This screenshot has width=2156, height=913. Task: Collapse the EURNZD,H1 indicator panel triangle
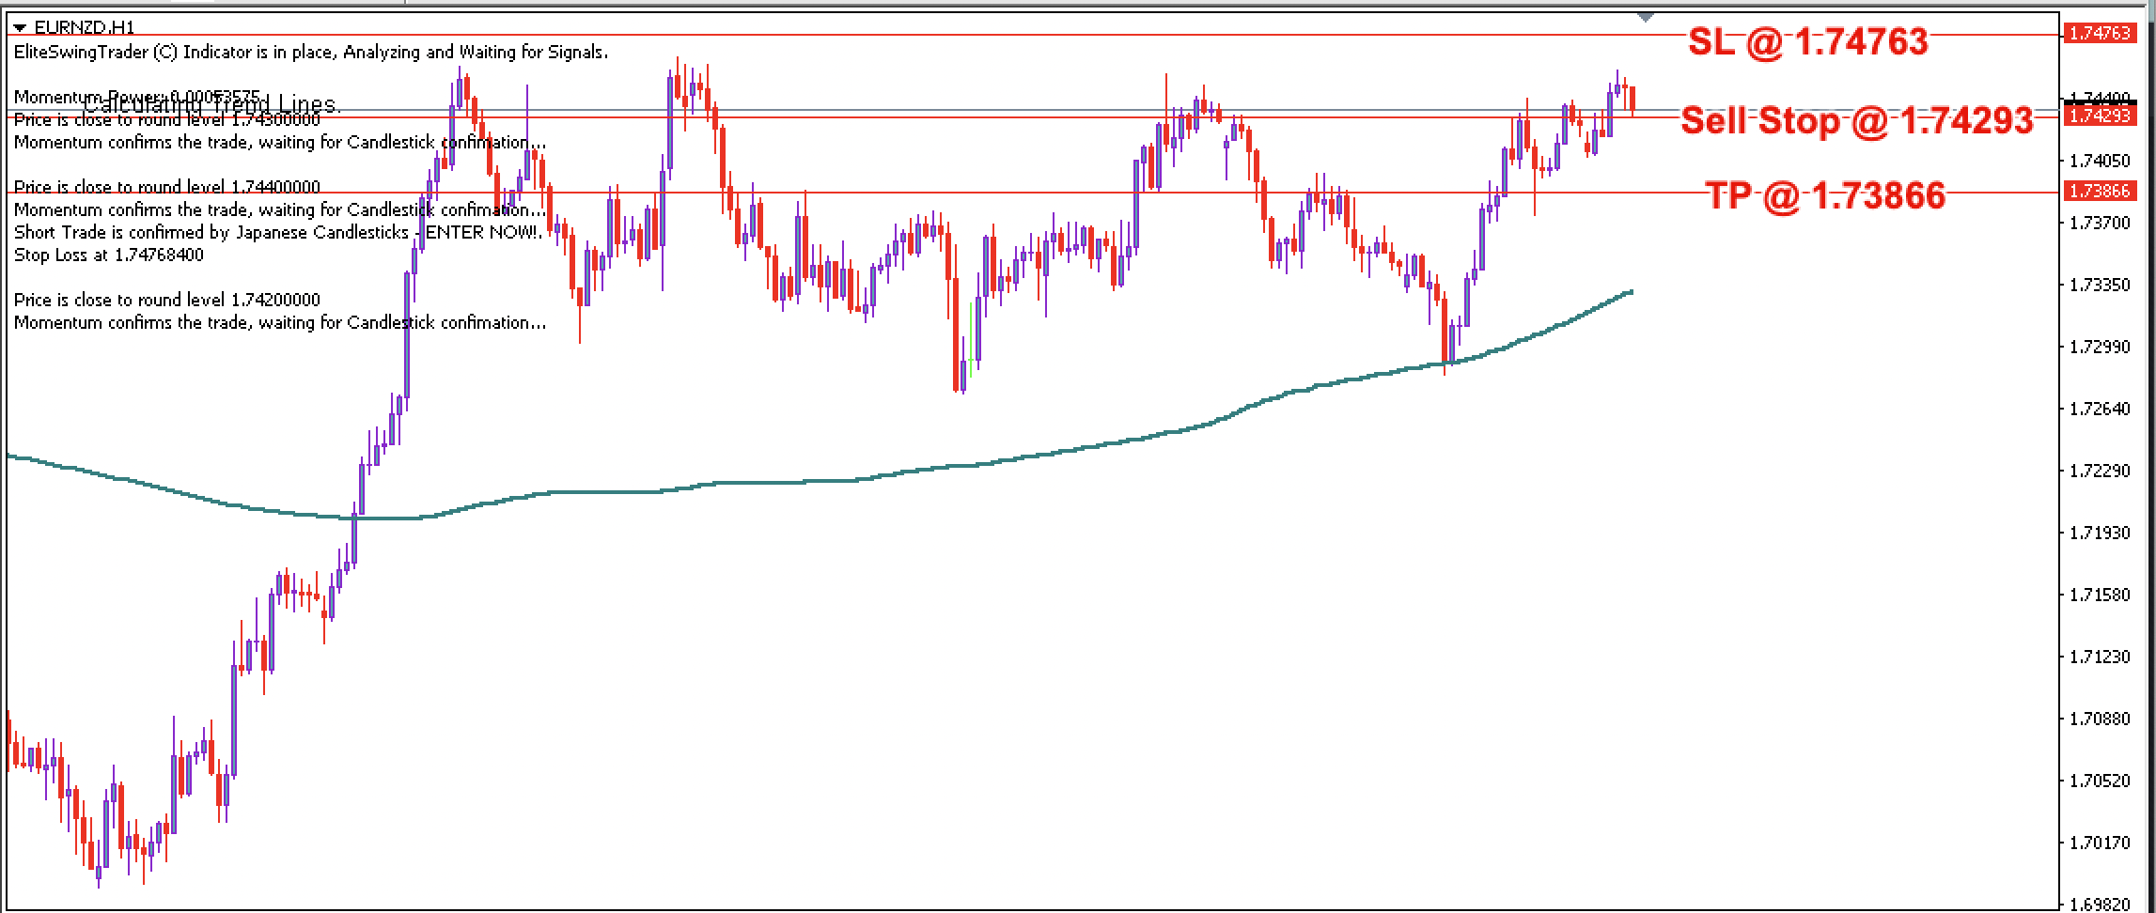click(19, 27)
